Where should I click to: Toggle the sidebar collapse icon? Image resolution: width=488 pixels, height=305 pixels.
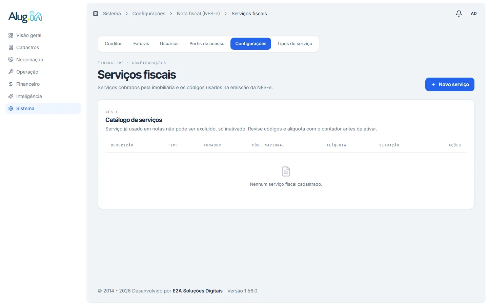(96, 14)
